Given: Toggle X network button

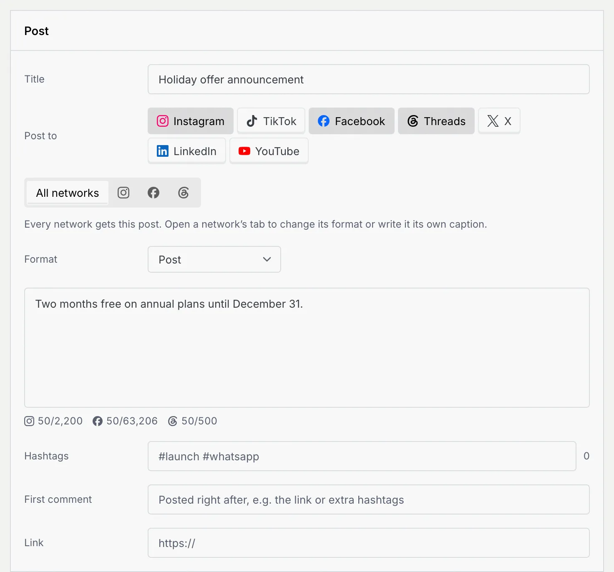Looking at the screenshot, I should point(499,121).
